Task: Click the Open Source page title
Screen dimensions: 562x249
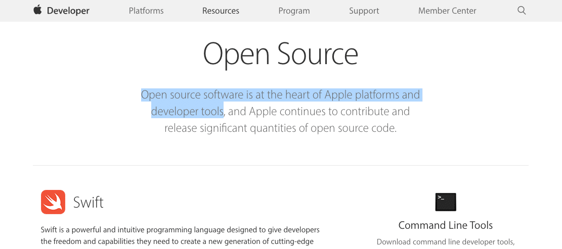Action: 281,54
